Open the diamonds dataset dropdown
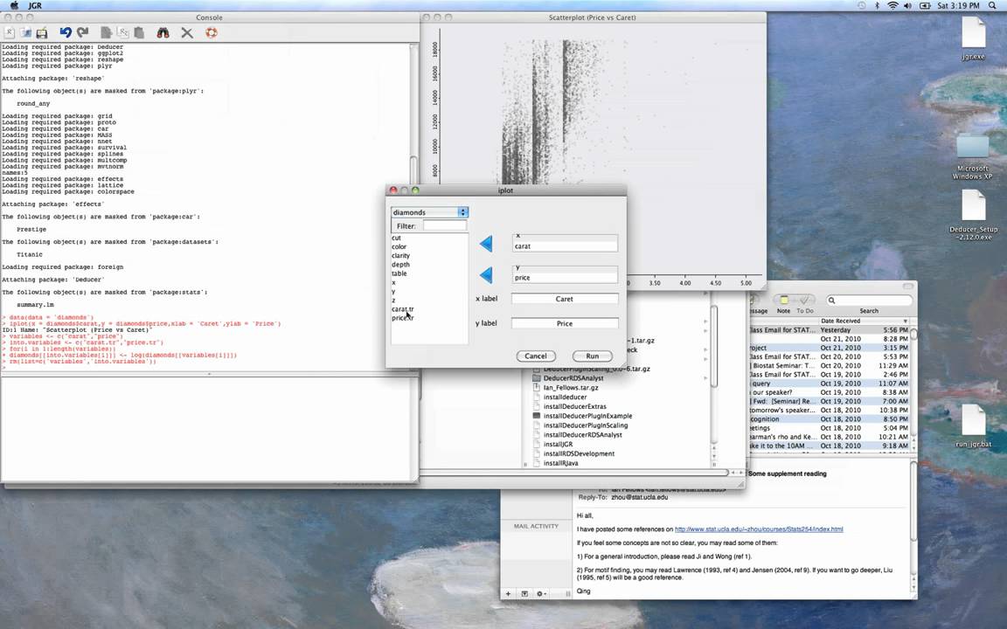 [430, 211]
